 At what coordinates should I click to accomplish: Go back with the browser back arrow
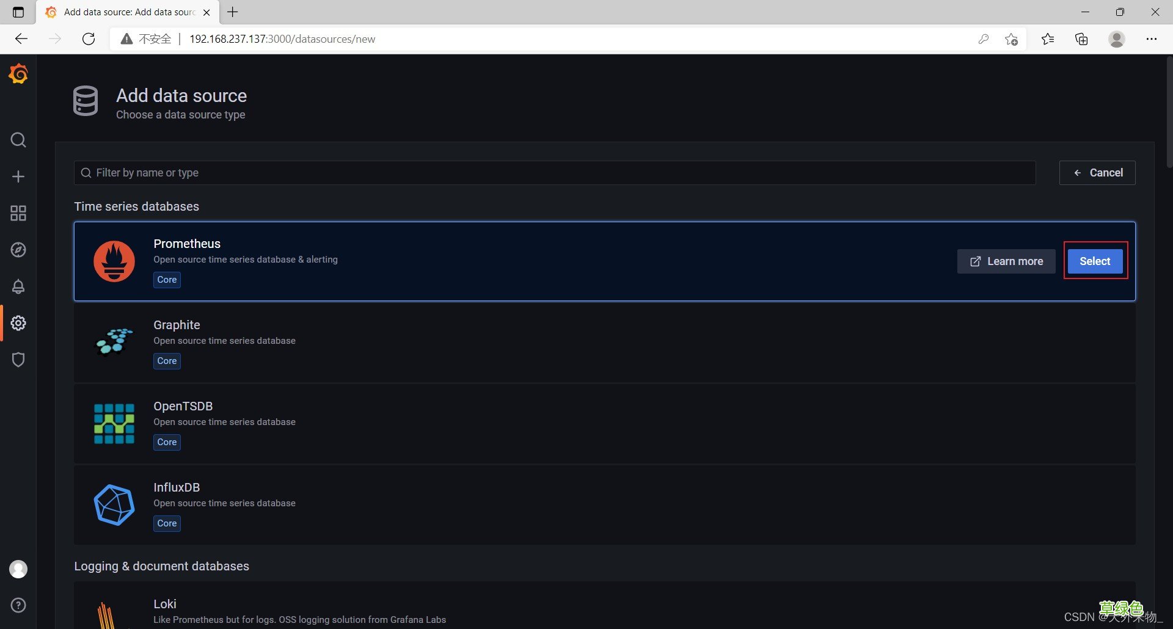click(21, 39)
